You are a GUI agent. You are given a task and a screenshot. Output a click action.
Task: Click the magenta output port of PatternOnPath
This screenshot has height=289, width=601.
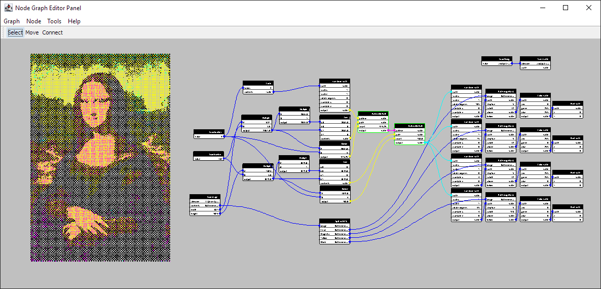point(389,130)
